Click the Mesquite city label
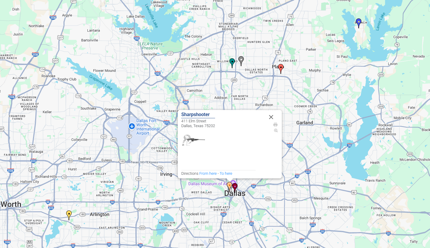430x248 pixels. (x=321, y=198)
